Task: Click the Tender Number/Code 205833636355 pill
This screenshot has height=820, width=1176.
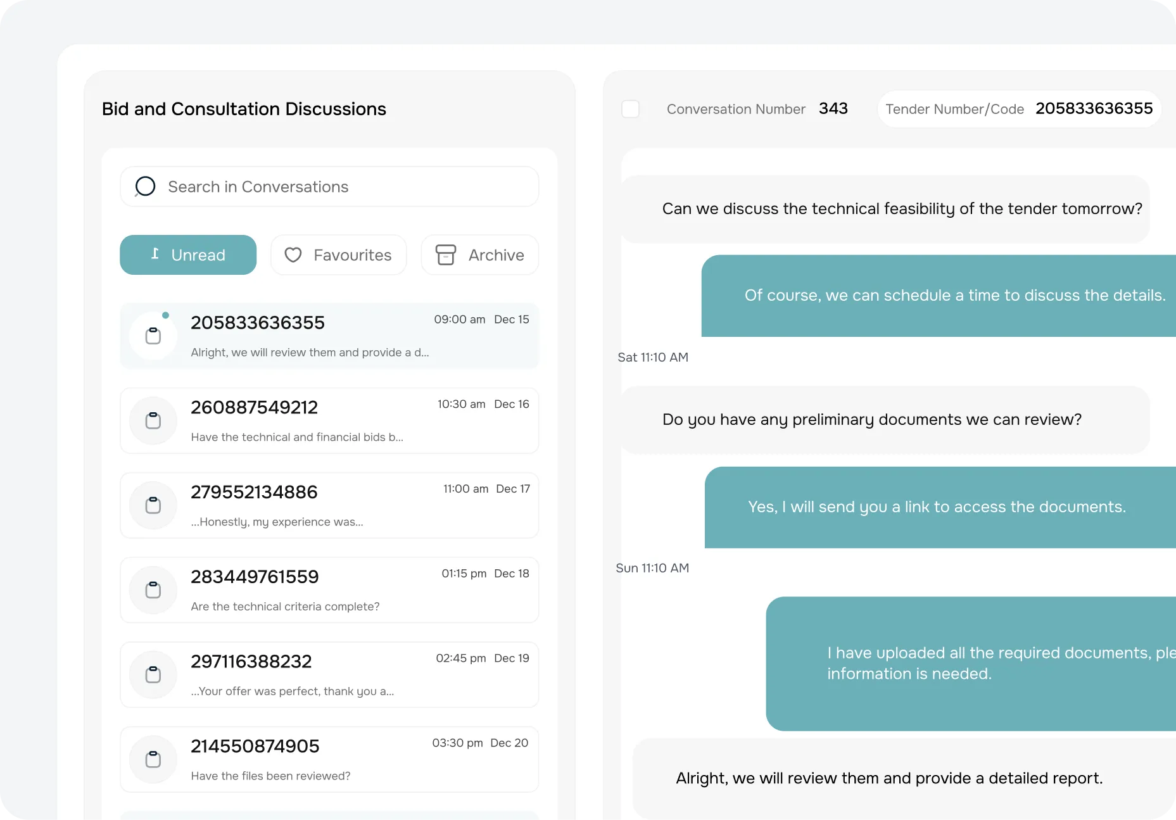Action: pos(1018,109)
